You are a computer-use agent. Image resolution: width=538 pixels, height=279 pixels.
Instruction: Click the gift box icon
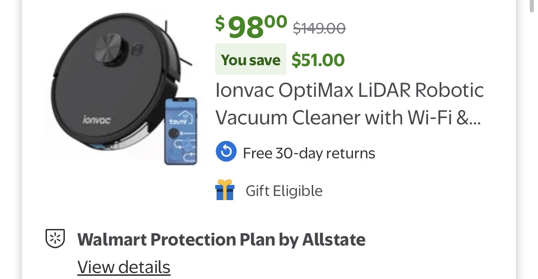tap(225, 190)
